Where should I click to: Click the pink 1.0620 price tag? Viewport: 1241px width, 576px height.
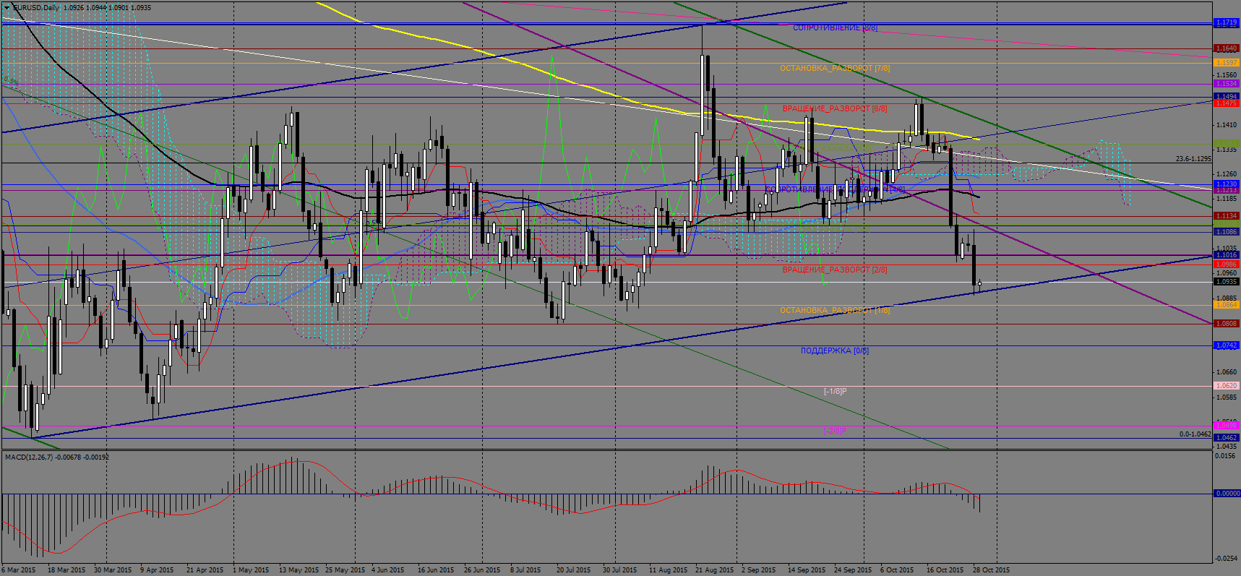point(1227,386)
